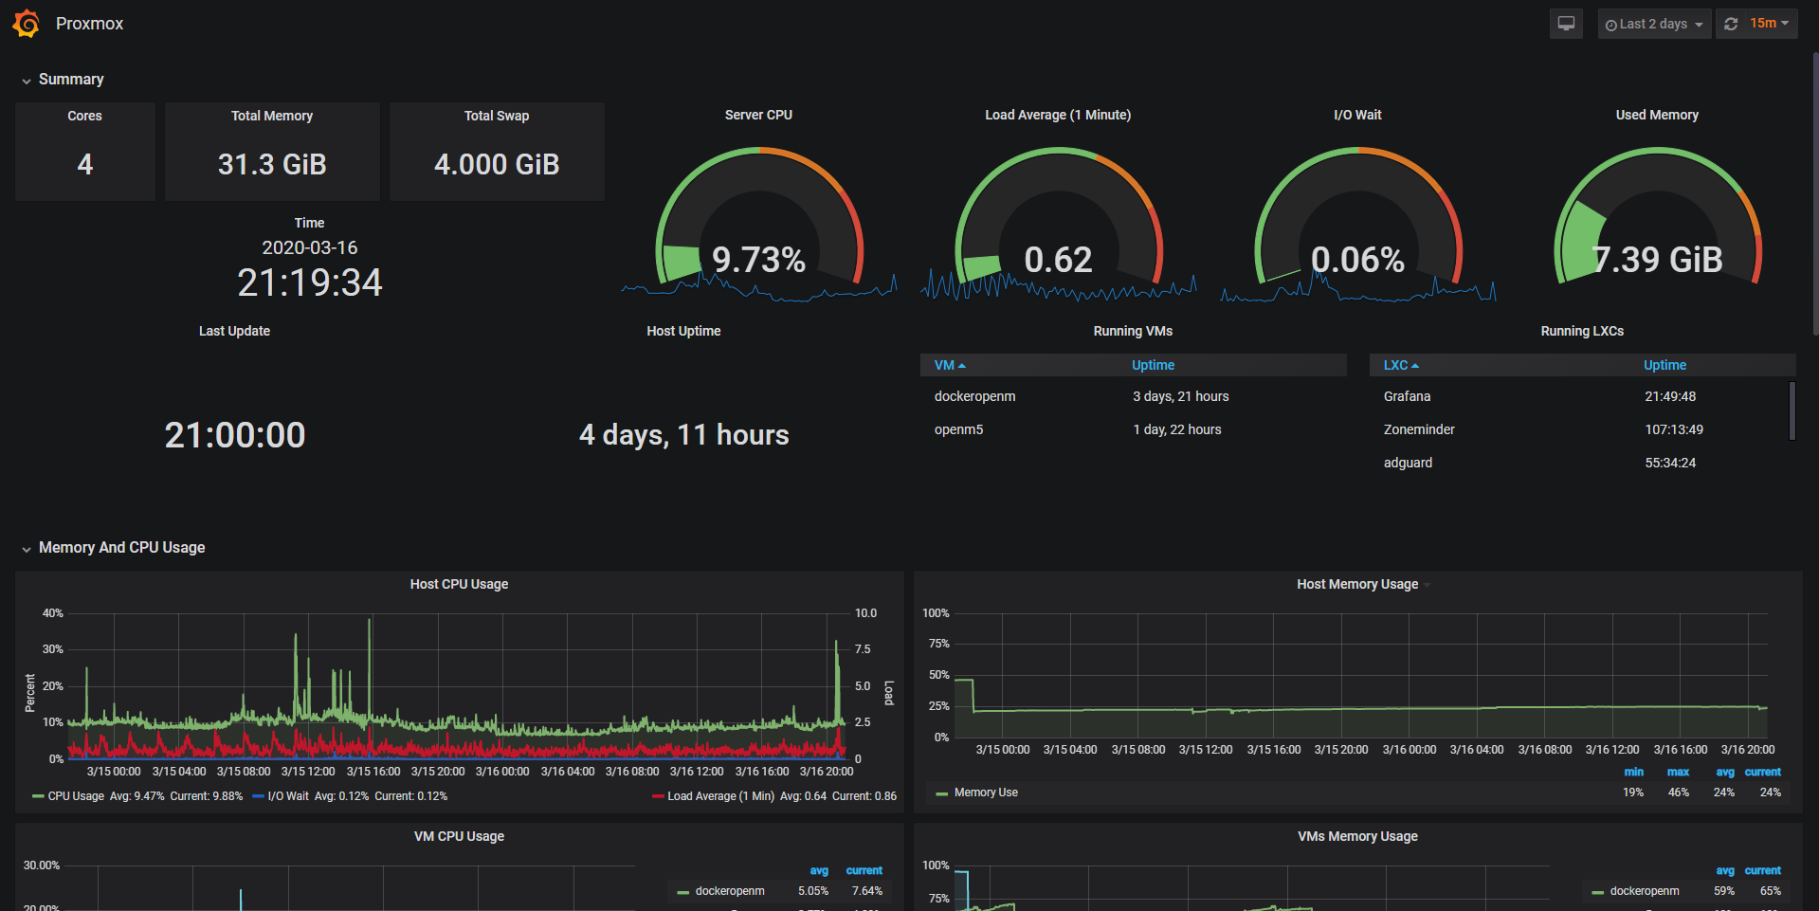1819x911 pixels.
Task: Refresh the dashboard with the refresh icon
Action: pos(1731,24)
